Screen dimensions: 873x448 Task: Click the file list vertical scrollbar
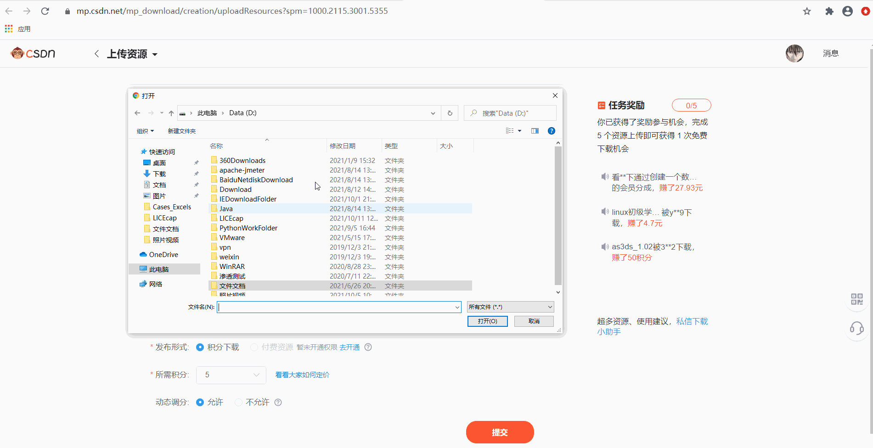click(558, 216)
